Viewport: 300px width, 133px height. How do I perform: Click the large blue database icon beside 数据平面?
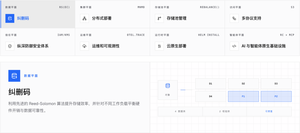pos(14,76)
